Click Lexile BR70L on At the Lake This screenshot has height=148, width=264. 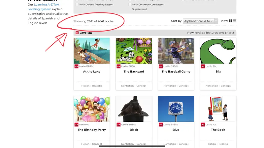(x=86, y=66)
